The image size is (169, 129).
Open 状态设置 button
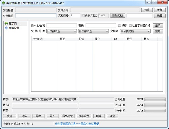tap(84, 116)
